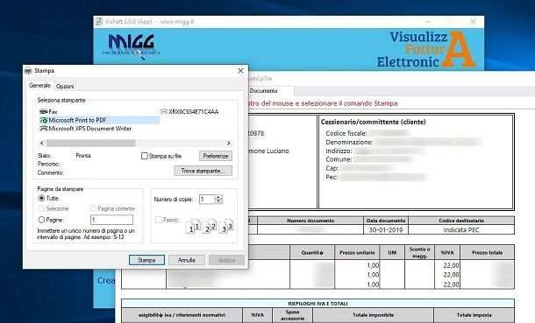Screen dimensions: 535x323
Task: Click the Riepiloghi IVA e Totali header
Action: [317, 303]
